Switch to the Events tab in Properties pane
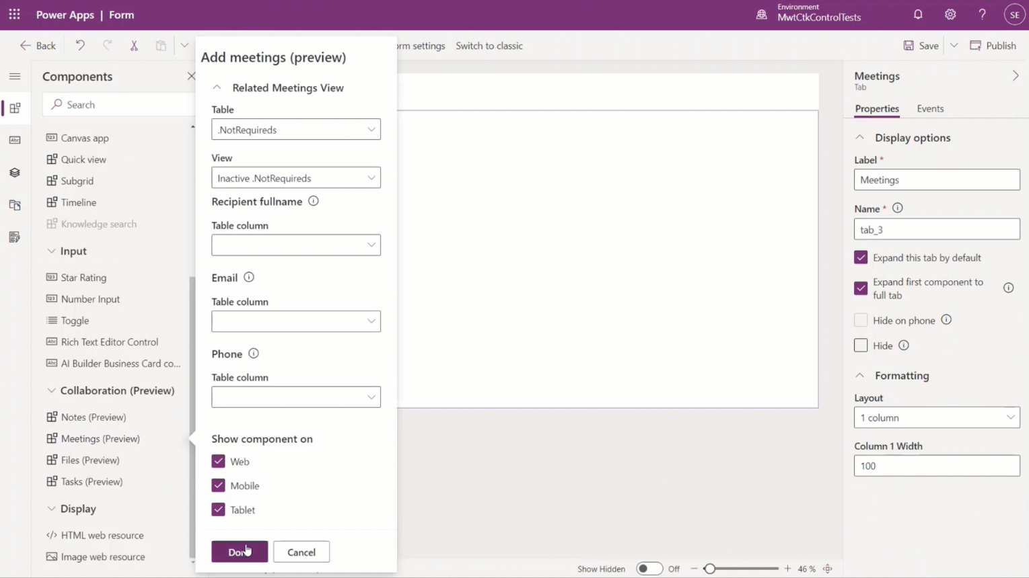 pos(930,108)
